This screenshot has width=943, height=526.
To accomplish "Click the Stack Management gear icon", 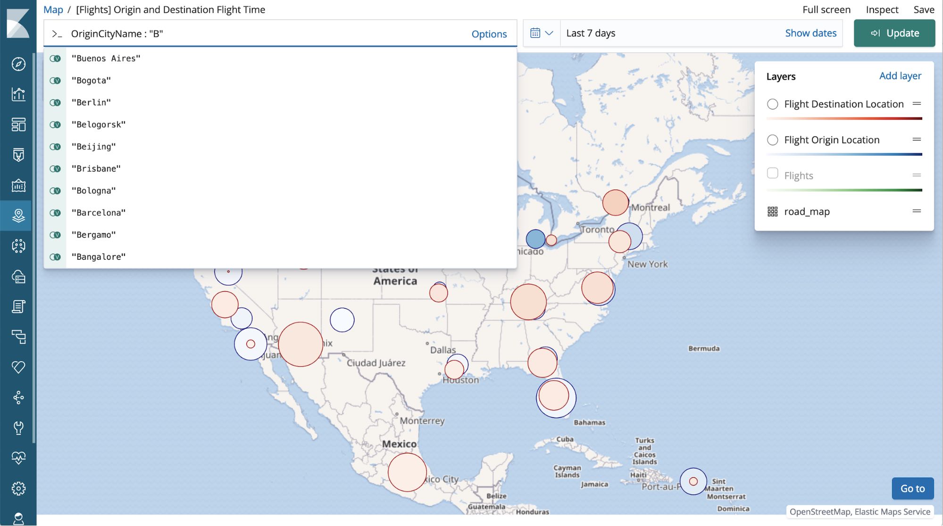I will click(17, 488).
